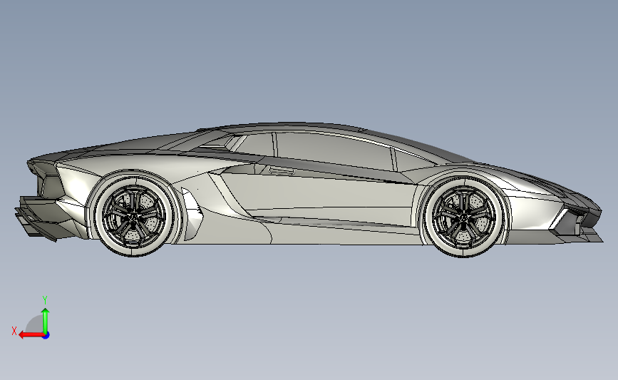The width and height of the screenshot is (618, 380).
Task: Select the front wheel of the car model
Action: tap(464, 217)
